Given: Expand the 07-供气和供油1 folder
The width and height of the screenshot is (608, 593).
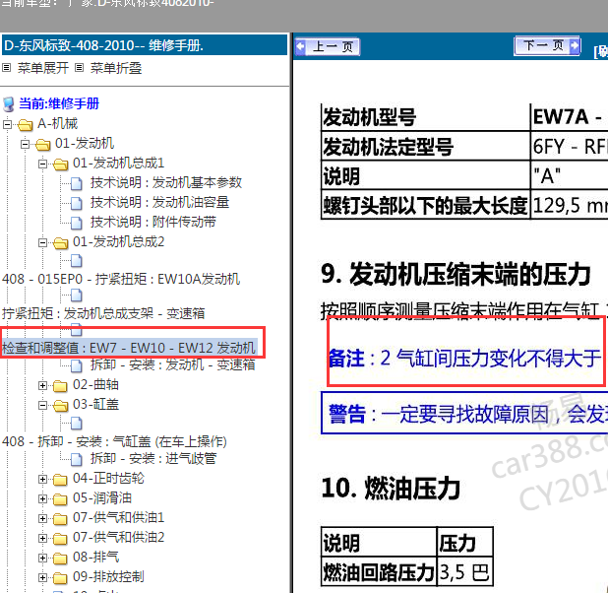Looking at the screenshot, I should pyautogui.click(x=42, y=518).
